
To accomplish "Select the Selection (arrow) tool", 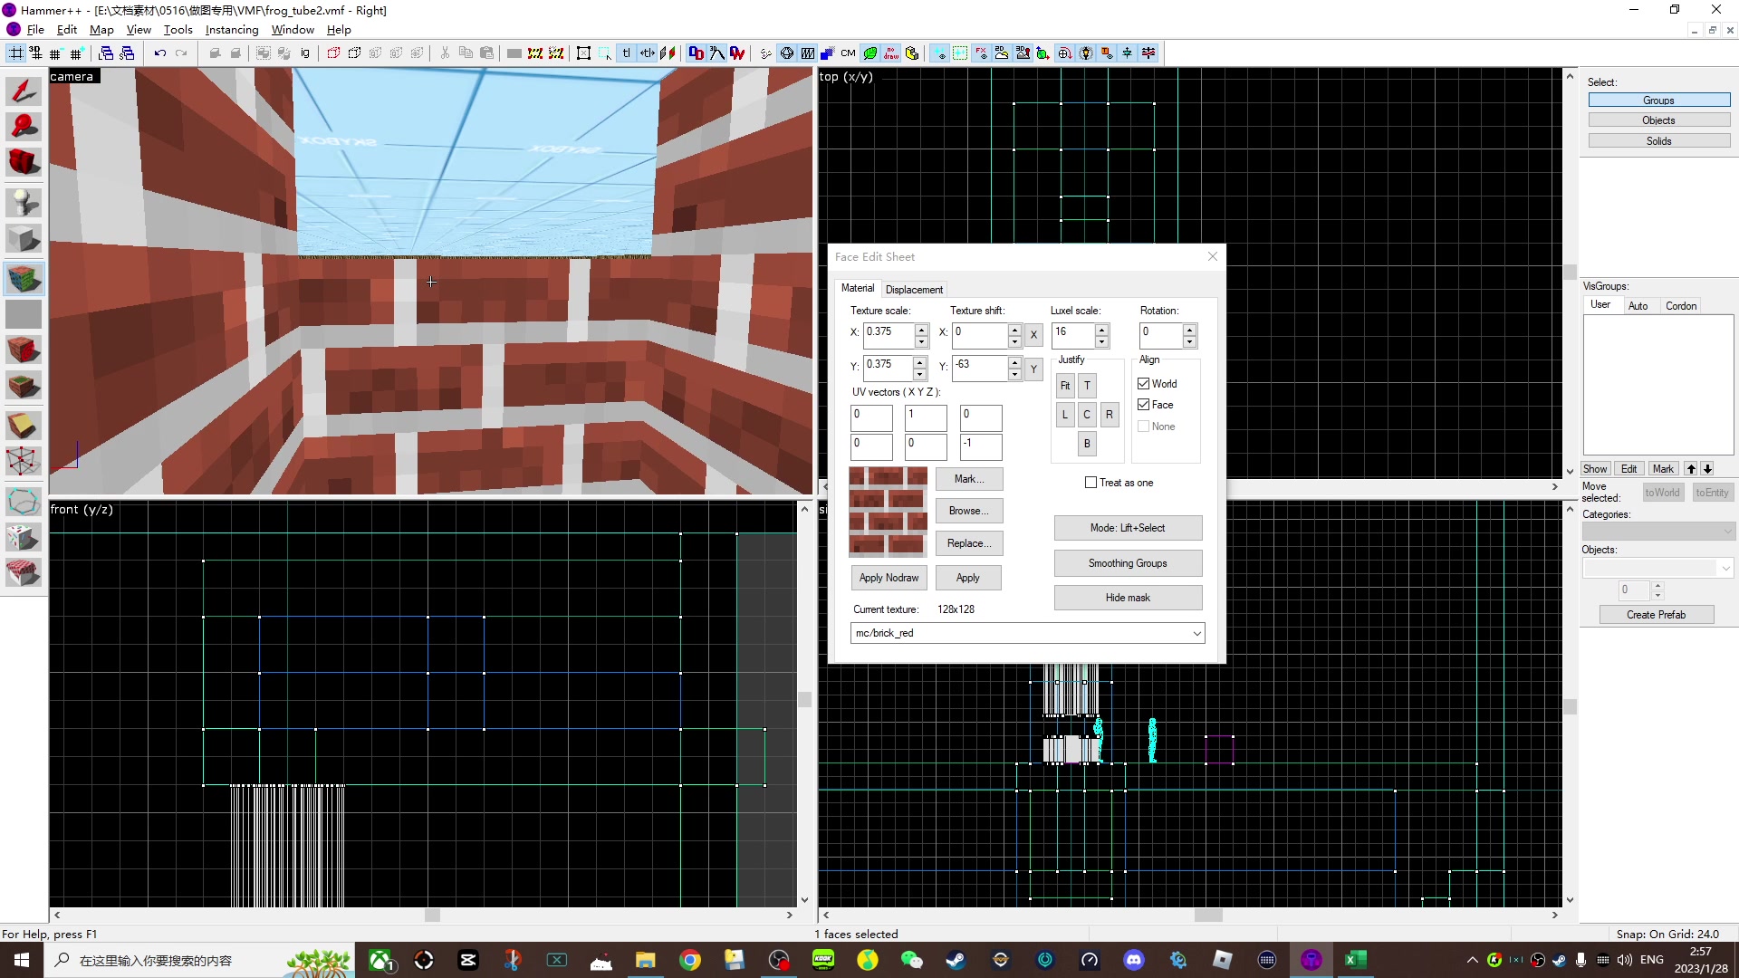I will coord(24,91).
